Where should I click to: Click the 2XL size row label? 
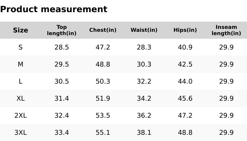[20, 115]
